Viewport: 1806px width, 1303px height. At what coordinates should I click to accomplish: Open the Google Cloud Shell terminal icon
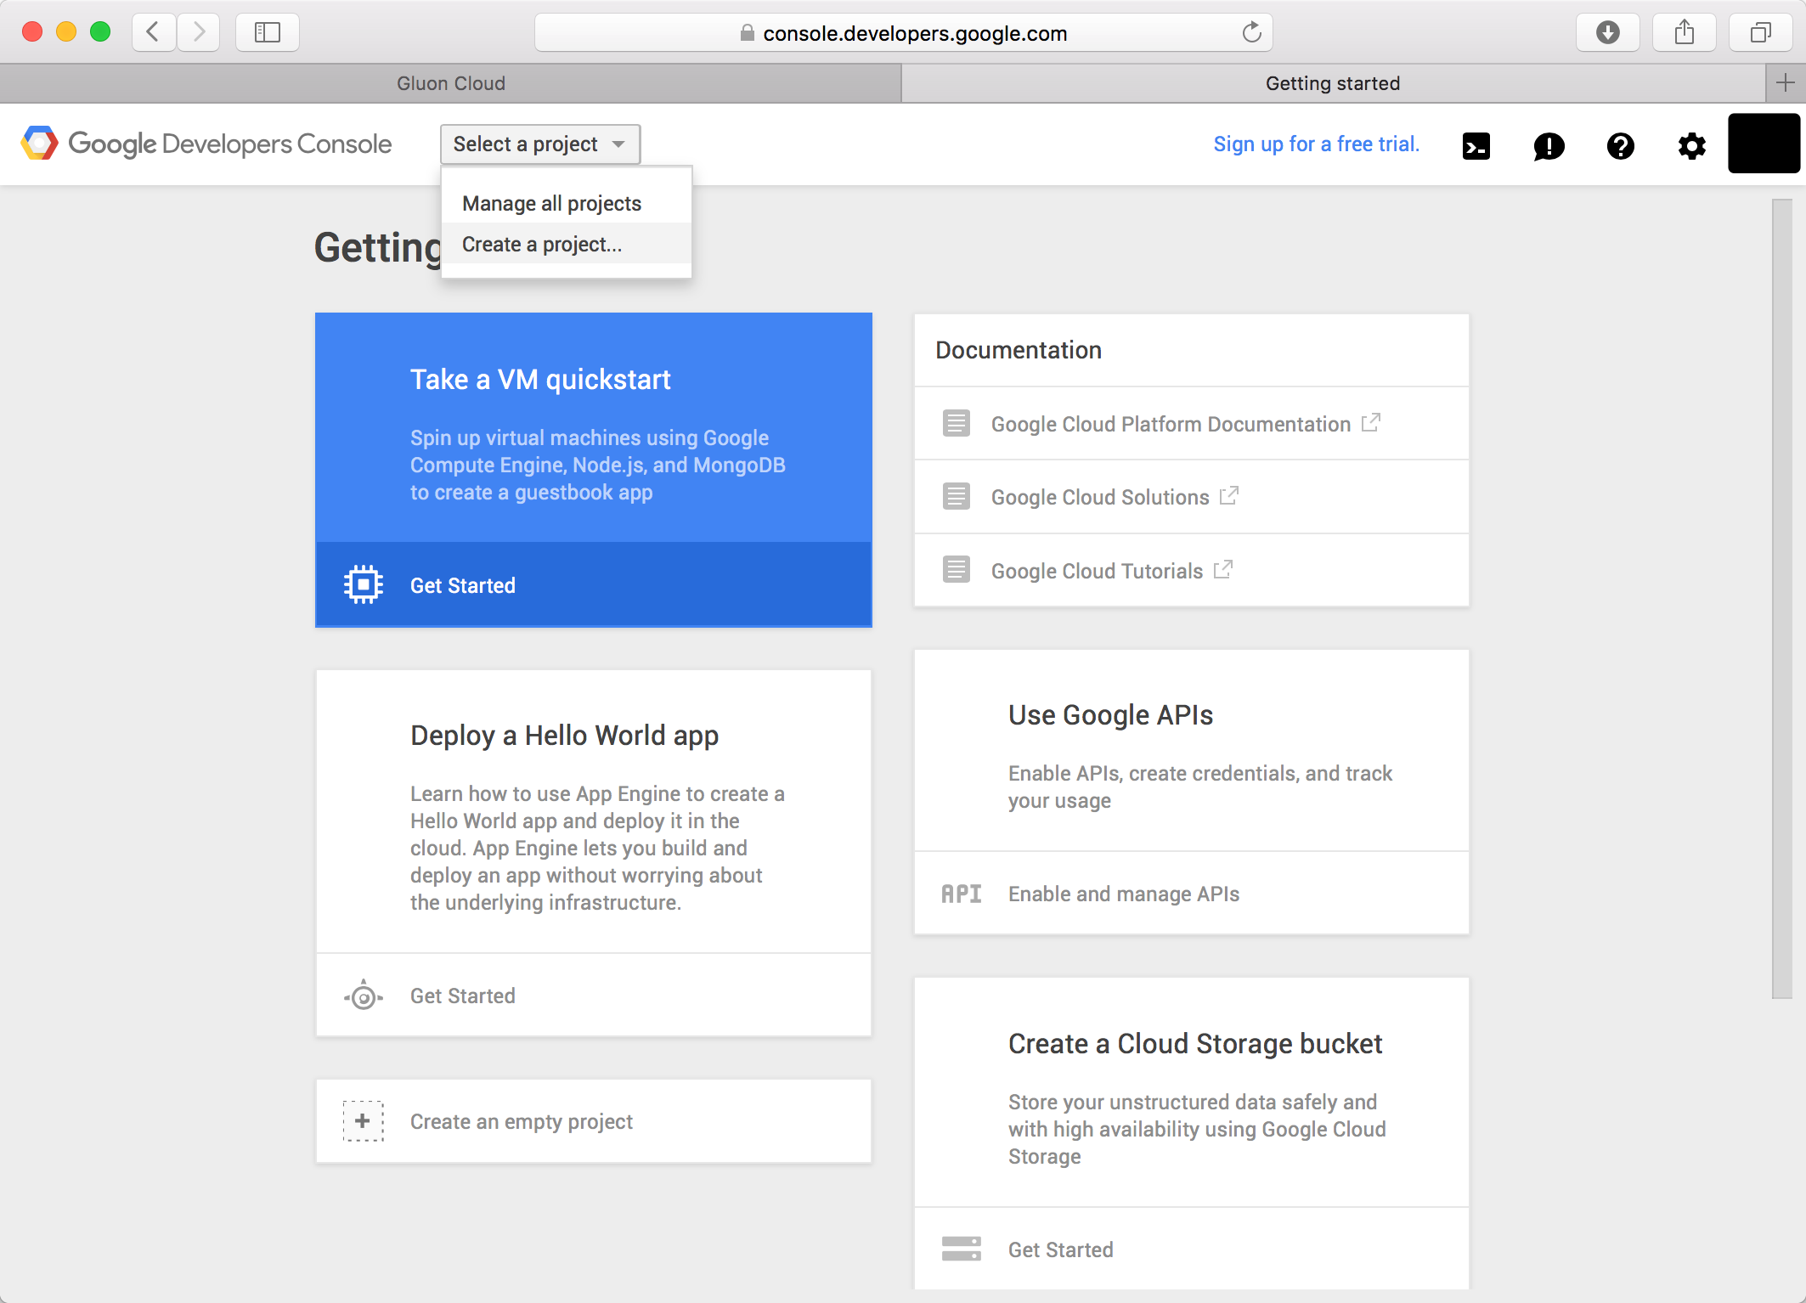[x=1476, y=146]
